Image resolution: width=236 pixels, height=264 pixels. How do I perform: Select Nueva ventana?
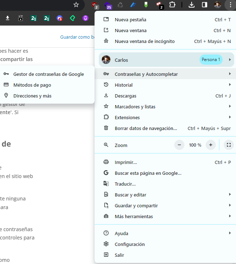point(165,30)
